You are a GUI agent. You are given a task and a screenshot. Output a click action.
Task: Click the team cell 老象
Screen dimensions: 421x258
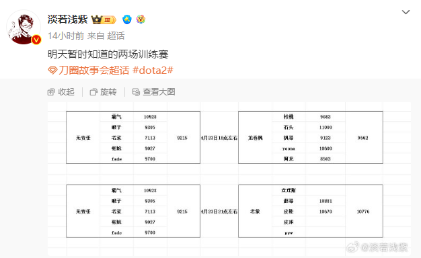coord(255,212)
